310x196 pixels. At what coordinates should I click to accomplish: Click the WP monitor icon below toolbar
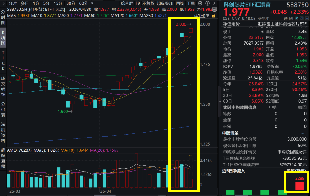tap(214, 10)
